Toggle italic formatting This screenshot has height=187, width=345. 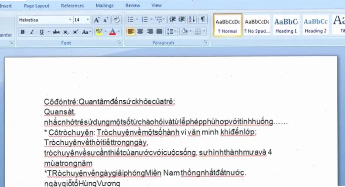[x=31, y=32]
